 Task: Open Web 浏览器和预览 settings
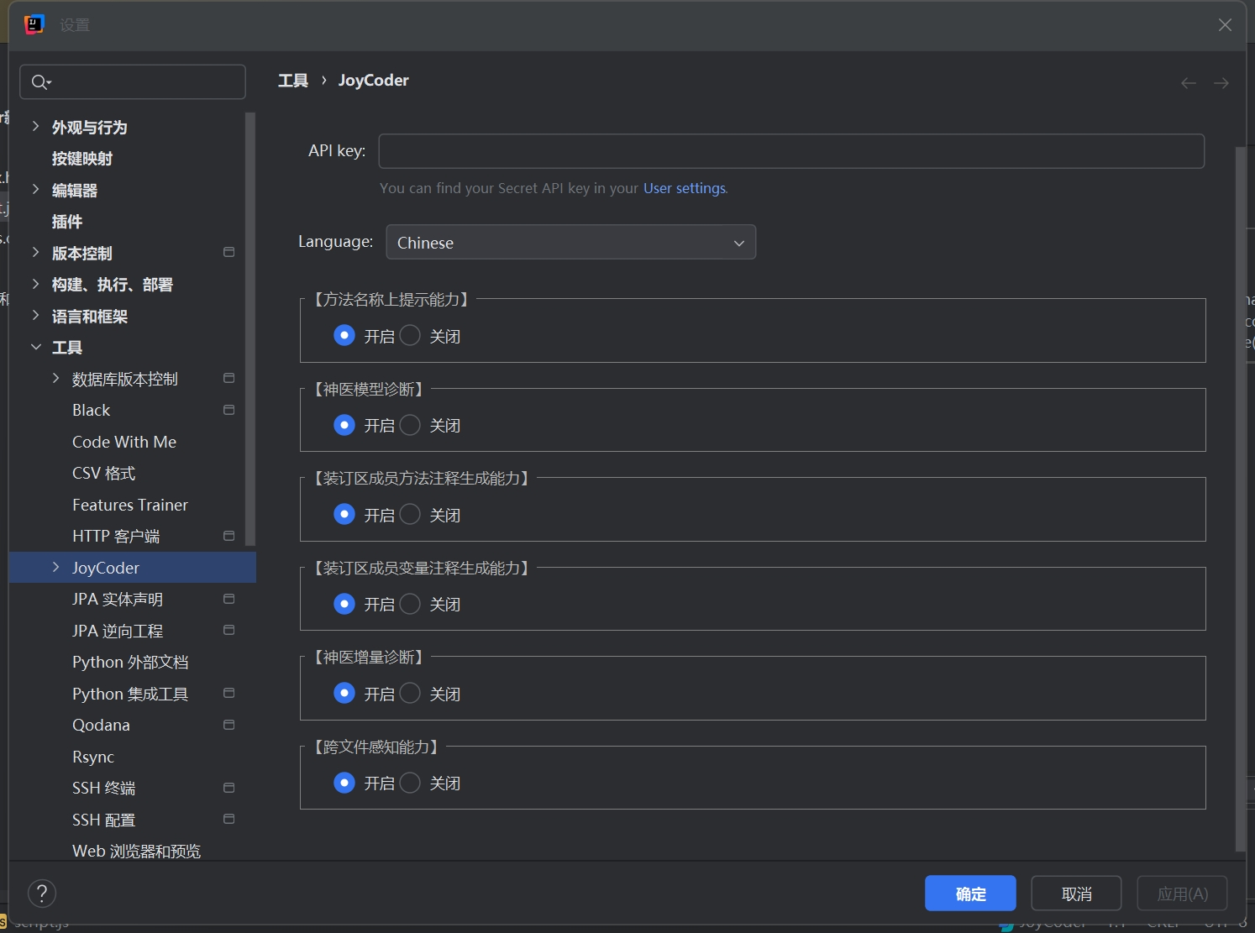click(136, 851)
